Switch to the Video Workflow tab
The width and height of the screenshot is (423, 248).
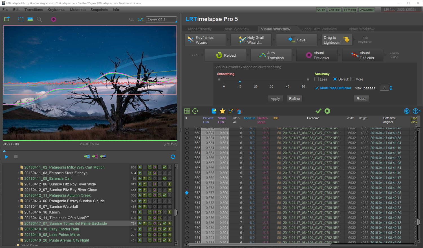[362, 29]
